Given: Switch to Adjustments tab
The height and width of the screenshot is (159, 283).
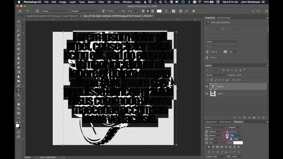Looking at the screenshot, I should pyautogui.click(x=211, y=122).
